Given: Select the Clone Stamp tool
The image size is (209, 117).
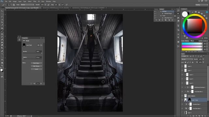Looking at the screenshot, I should coord(2,34).
